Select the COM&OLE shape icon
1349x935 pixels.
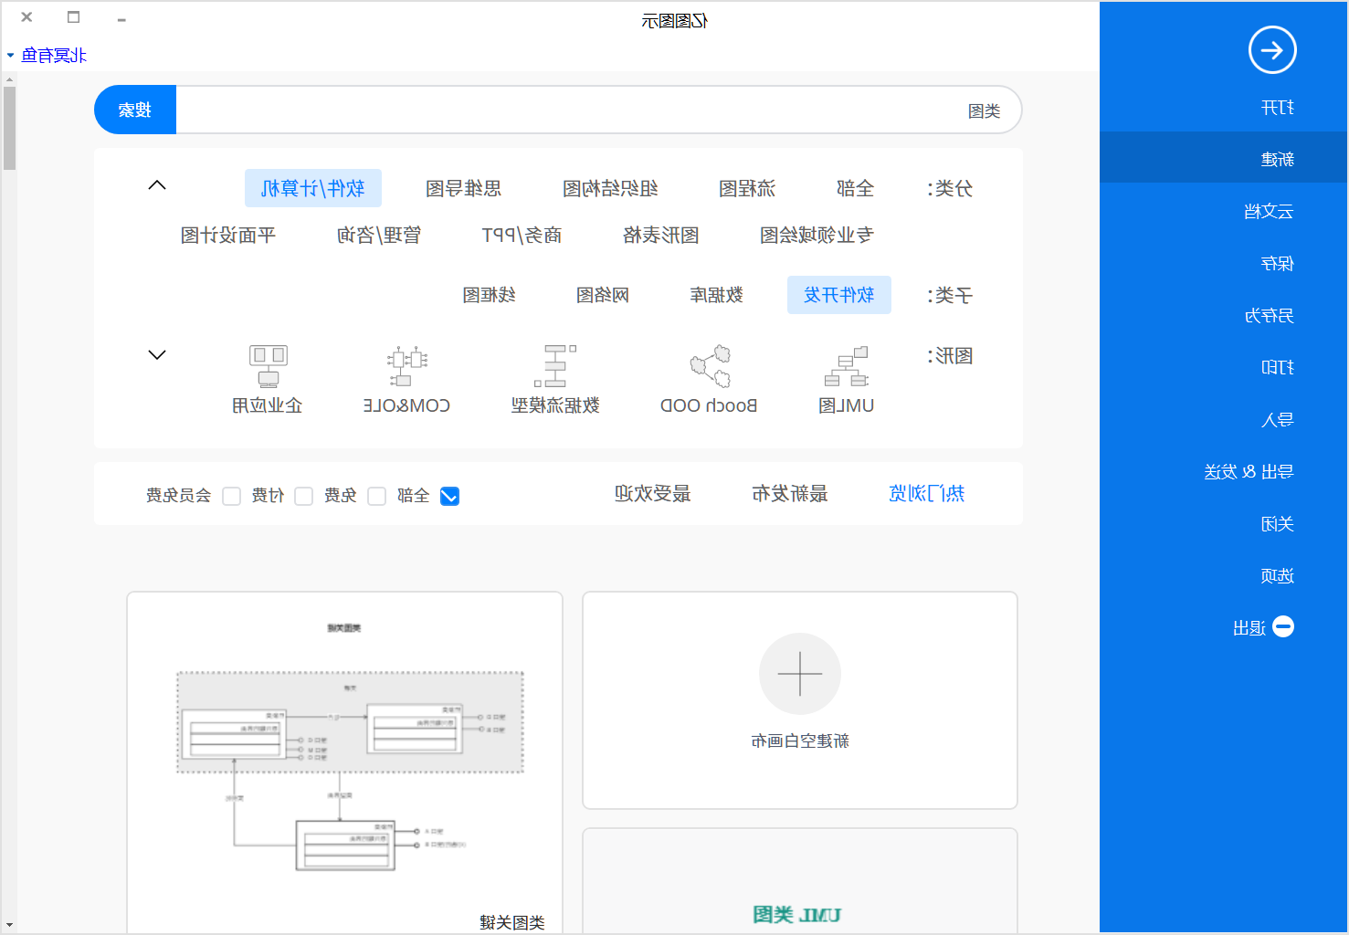tap(406, 367)
